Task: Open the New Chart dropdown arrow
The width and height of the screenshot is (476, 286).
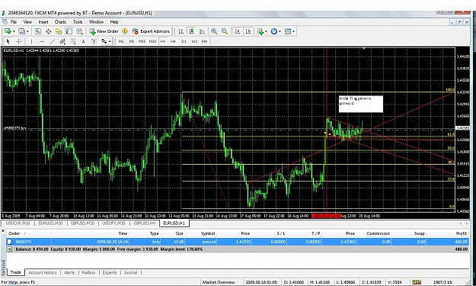Action: (x=14, y=31)
